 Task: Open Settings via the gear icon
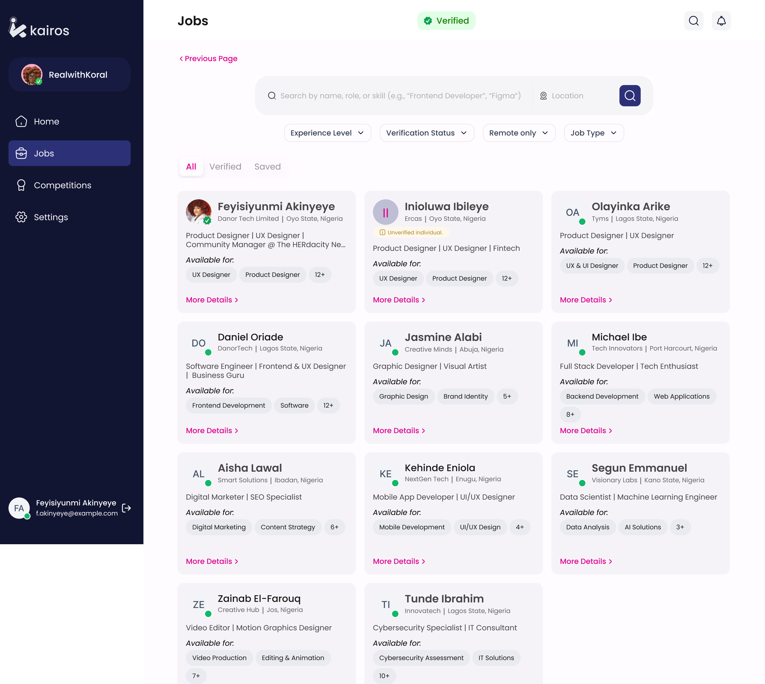(x=22, y=217)
